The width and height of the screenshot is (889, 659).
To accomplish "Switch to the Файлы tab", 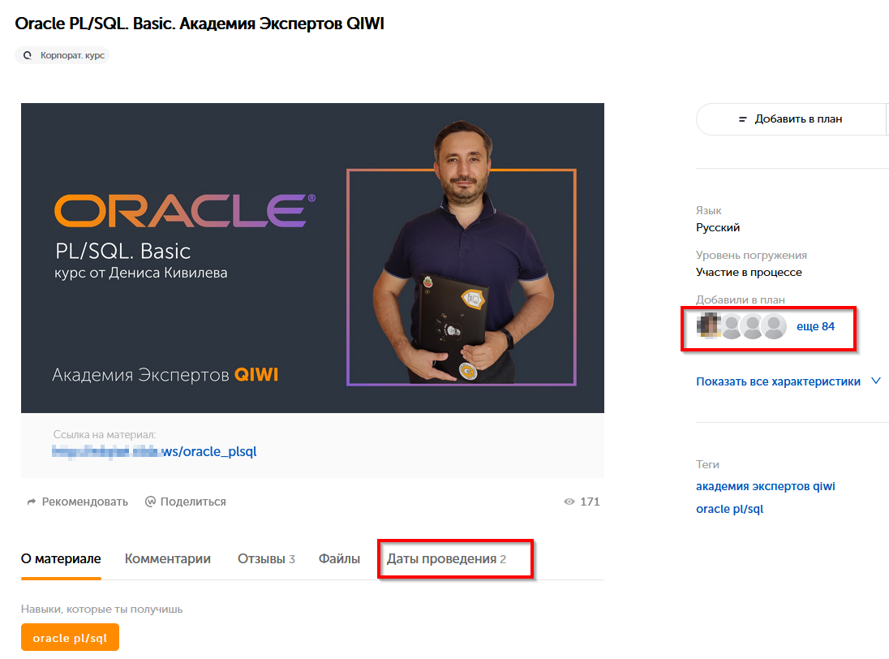I will coord(339,559).
